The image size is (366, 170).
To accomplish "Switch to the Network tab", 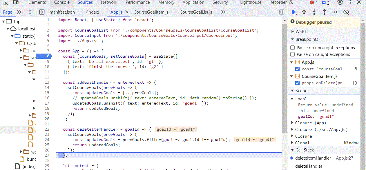I will [109, 3].
